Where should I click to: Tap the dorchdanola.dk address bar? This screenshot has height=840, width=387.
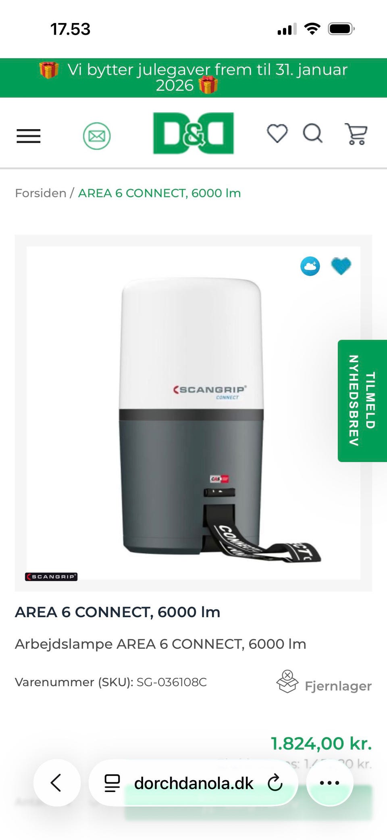[x=193, y=783]
